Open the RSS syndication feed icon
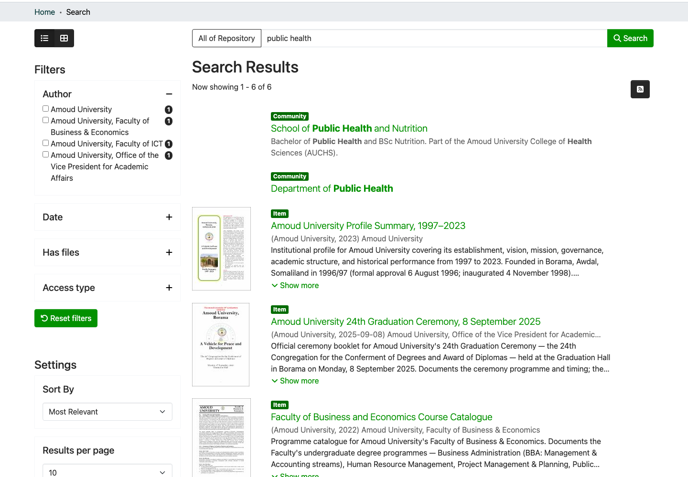Screen dimensions: 688x477 [x=640, y=89]
